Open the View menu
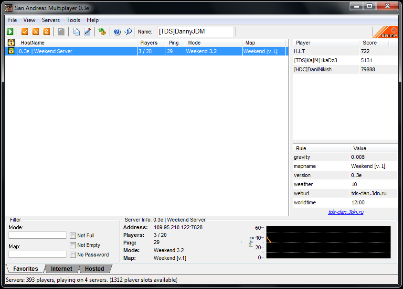This screenshot has width=403, height=289. click(x=29, y=20)
